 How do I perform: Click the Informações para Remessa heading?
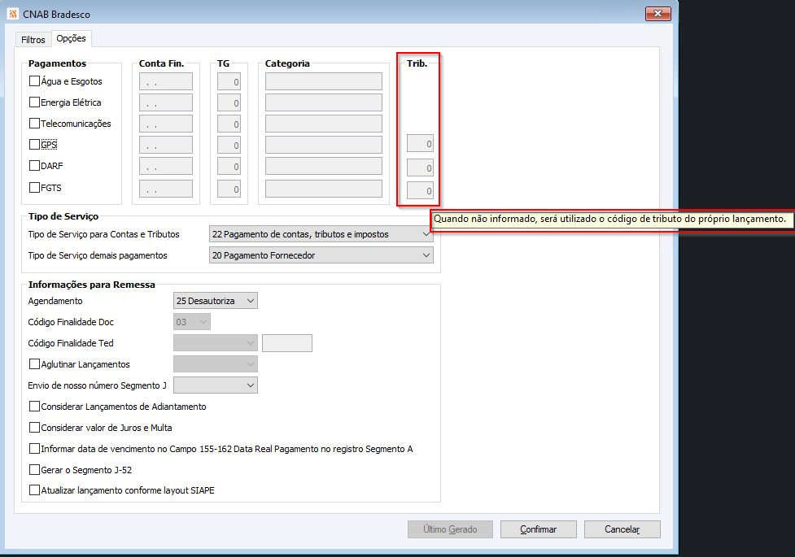click(92, 285)
